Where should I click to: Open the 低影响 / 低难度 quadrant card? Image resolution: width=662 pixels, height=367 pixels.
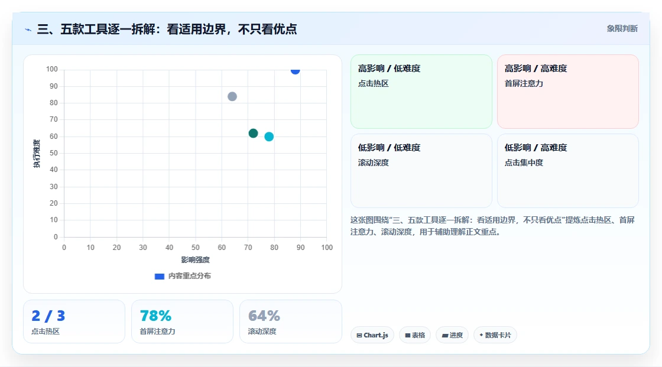pos(421,171)
